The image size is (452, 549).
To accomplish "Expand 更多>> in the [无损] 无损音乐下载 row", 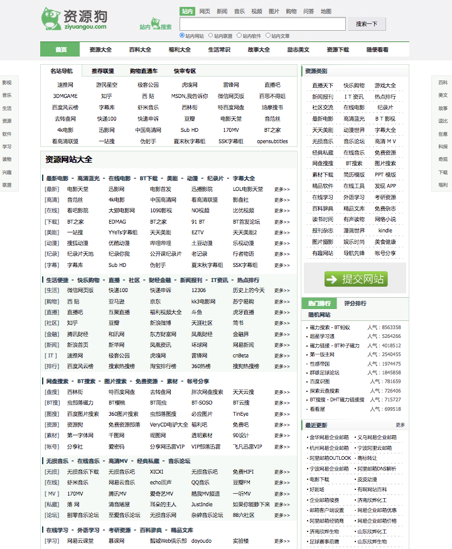I will coord(282,472).
